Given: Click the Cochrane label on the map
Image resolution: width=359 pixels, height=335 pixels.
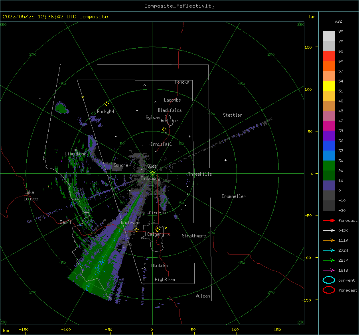Looking at the screenshot, I should click(130, 223).
